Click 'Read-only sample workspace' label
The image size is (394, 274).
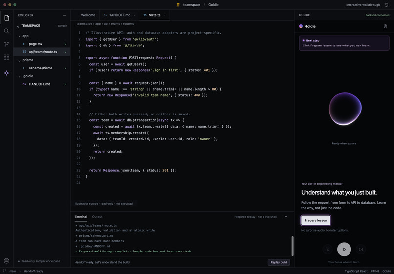(41, 261)
